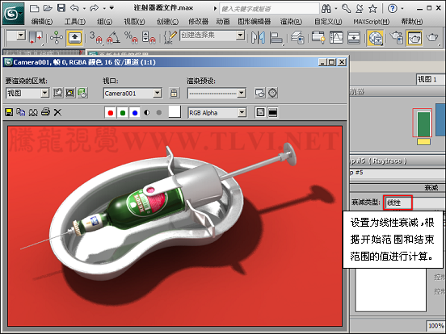Viewport: 446px width, 334px height.
Task: Click the highlighted pivot center button
Action: (74, 38)
